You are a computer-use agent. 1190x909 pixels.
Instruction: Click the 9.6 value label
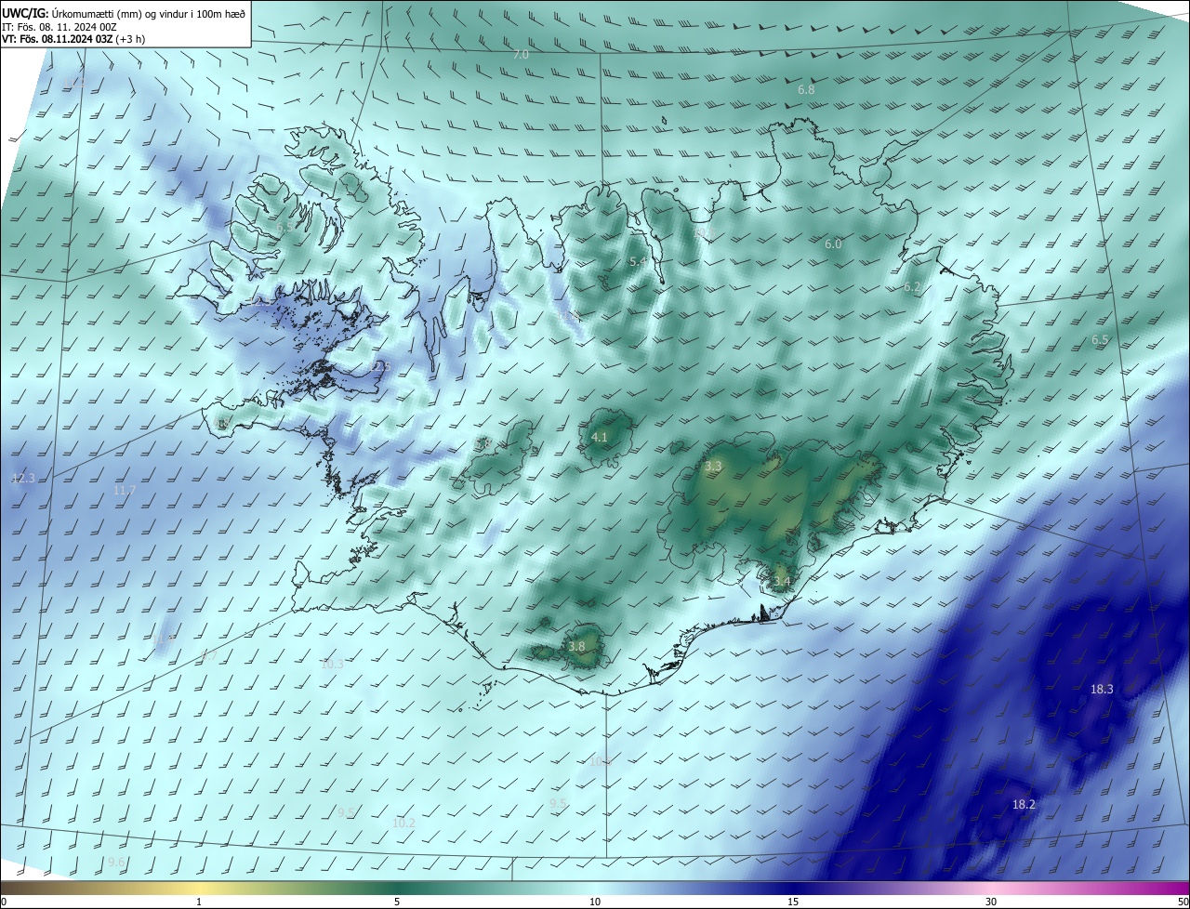pos(115,863)
